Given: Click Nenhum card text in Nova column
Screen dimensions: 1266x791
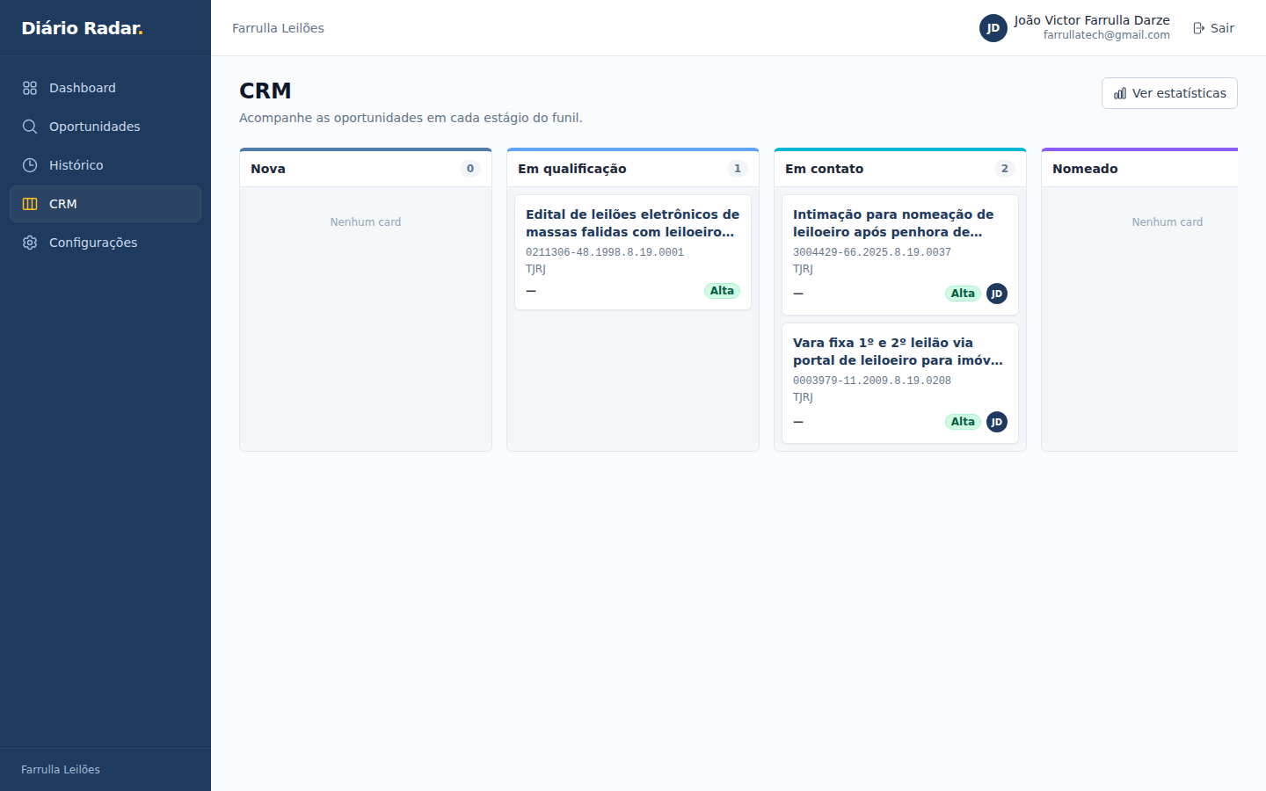Looking at the screenshot, I should (x=366, y=222).
